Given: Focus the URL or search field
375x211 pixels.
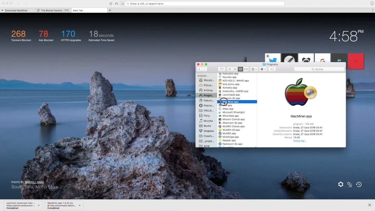Looking at the screenshot, I should pos(204,4).
